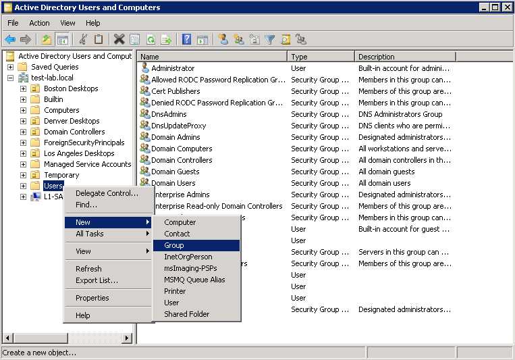Click the create new group toolbar icon
The width and height of the screenshot is (515, 360).
coord(238,39)
